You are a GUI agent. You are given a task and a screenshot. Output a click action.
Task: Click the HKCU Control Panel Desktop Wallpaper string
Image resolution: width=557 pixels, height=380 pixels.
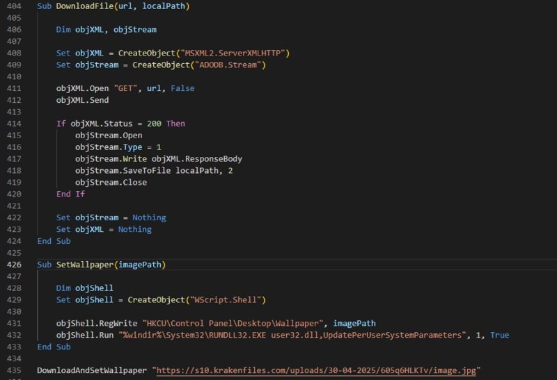233,323
